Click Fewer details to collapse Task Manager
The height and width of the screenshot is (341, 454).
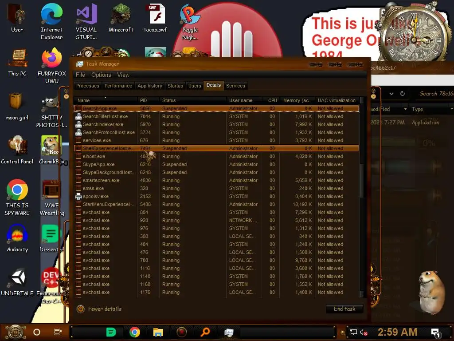[99, 309]
